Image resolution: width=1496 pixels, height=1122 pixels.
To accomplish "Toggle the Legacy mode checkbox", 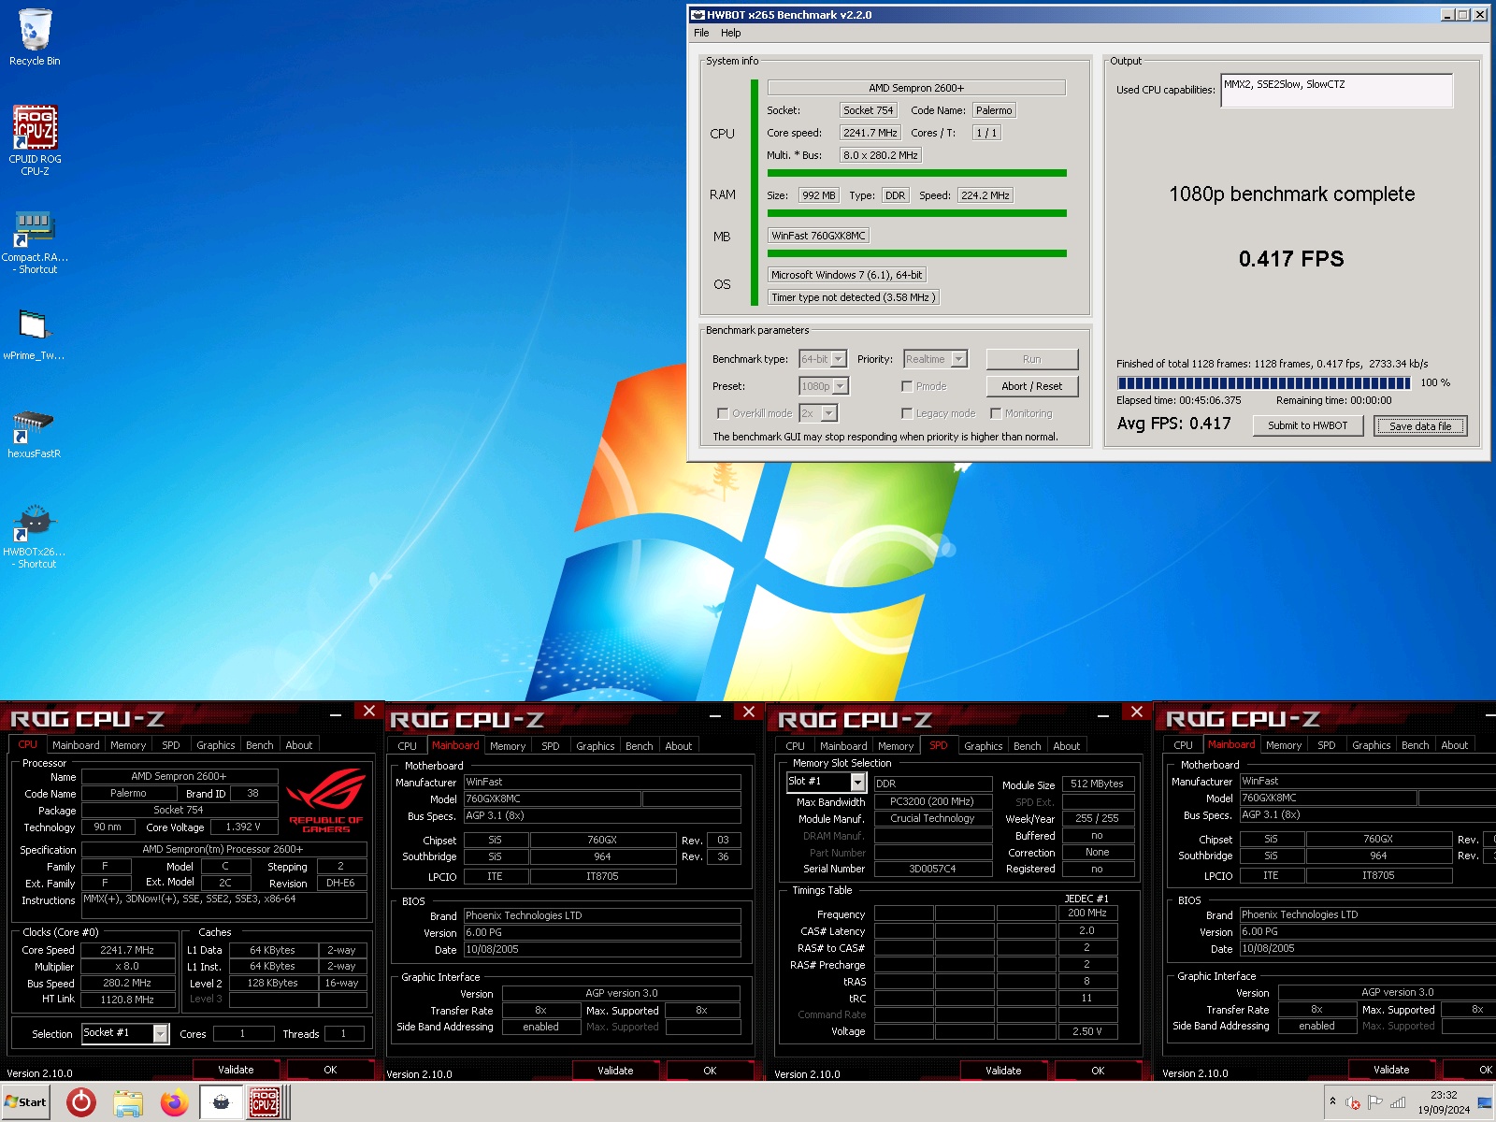I will point(907,413).
